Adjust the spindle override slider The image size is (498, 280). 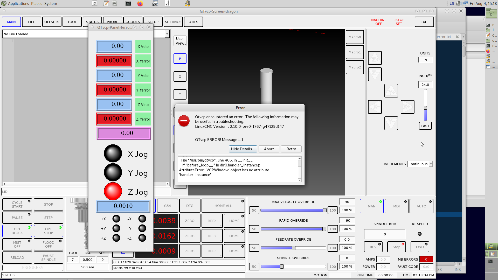point(293,267)
